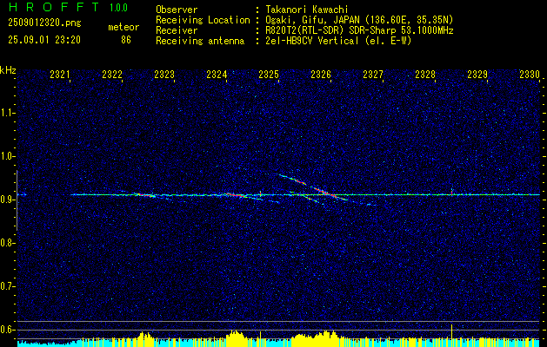The height and width of the screenshot is (347, 547).
Task: Click the 2328 time axis label
Action: (425, 75)
